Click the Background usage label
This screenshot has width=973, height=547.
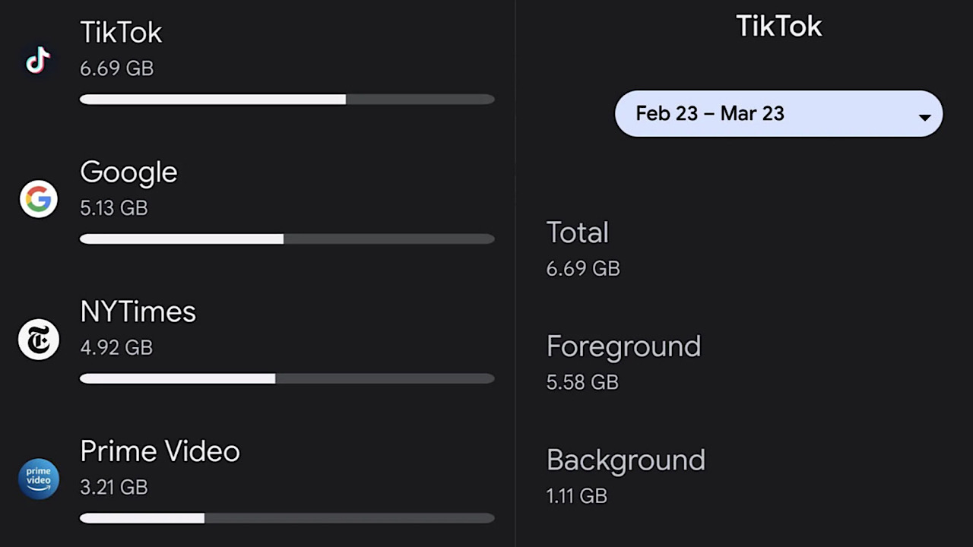[626, 460]
